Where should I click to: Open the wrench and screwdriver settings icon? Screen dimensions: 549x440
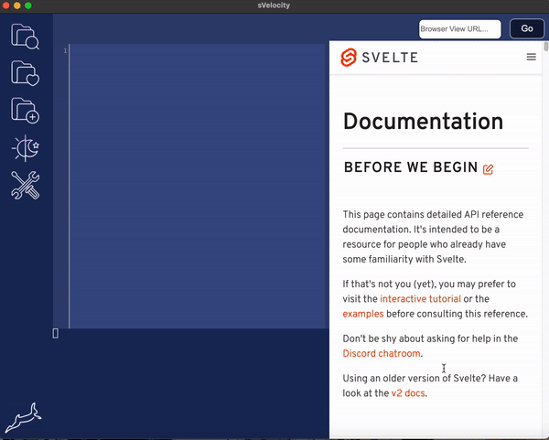point(25,185)
